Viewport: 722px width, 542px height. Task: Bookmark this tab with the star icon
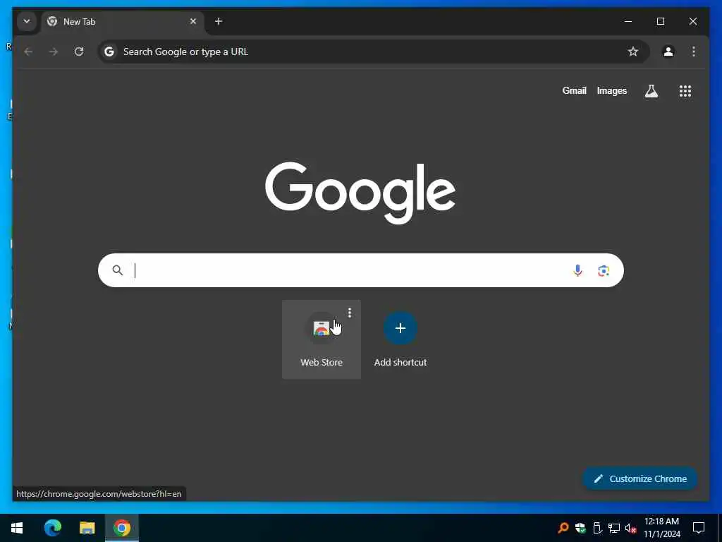pos(633,52)
